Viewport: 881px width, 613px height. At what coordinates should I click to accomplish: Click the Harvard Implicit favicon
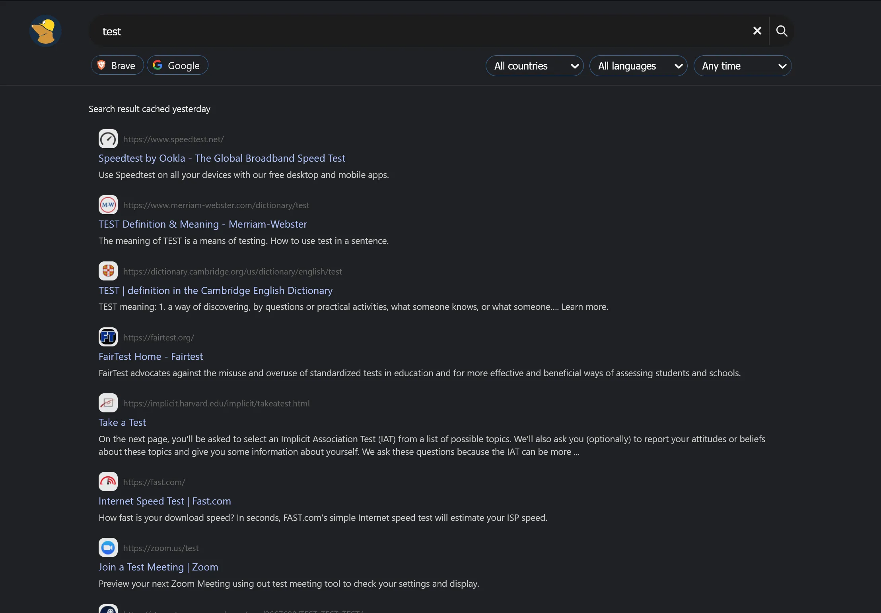pos(108,403)
